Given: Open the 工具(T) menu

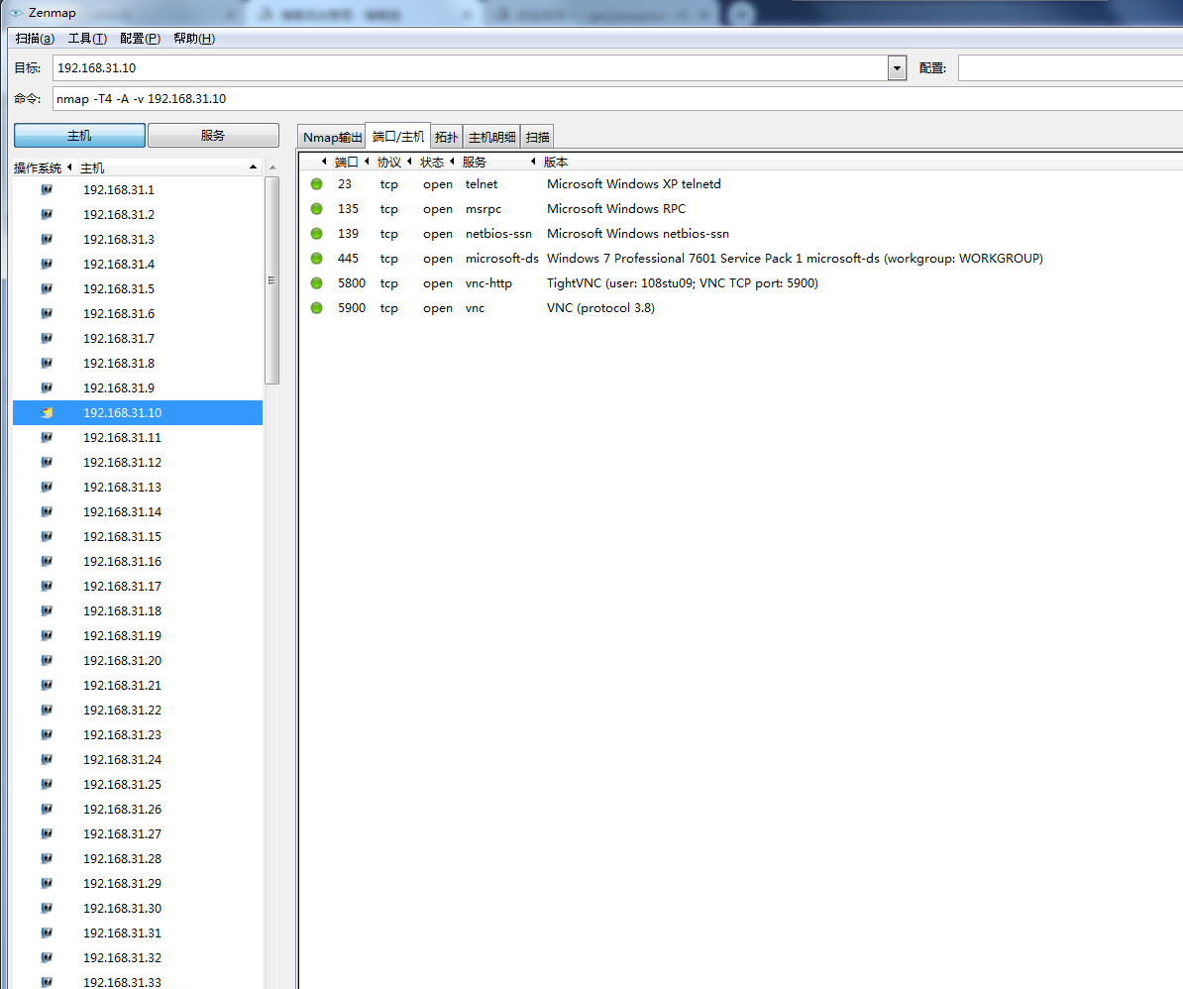Looking at the screenshot, I should click(87, 39).
